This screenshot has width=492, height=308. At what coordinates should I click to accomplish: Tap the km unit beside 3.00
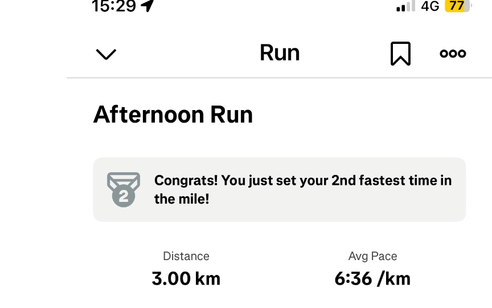click(x=207, y=279)
